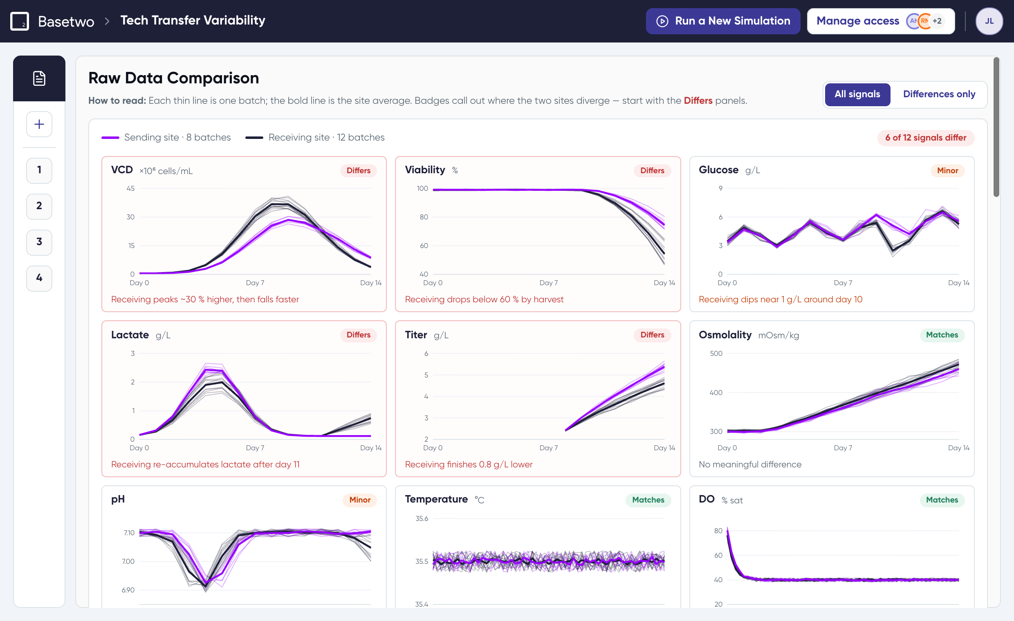This screenshot has height=621, width=1014.
Task: Go to Basetwo home link
Action: (66, 21)
